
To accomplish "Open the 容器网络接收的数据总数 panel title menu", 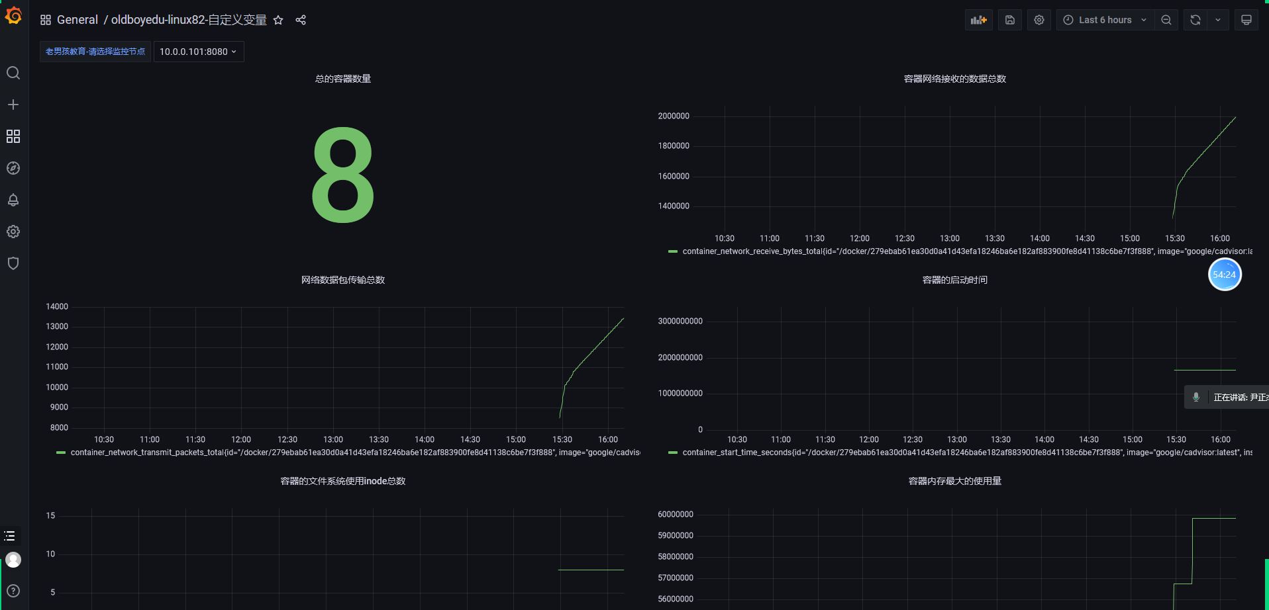I will (955, 79).
